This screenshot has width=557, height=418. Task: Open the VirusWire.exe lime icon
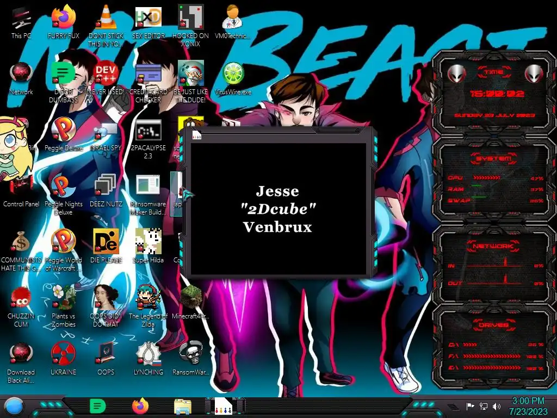[233, 79]
